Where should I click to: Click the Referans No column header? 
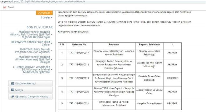coord(79,44)
